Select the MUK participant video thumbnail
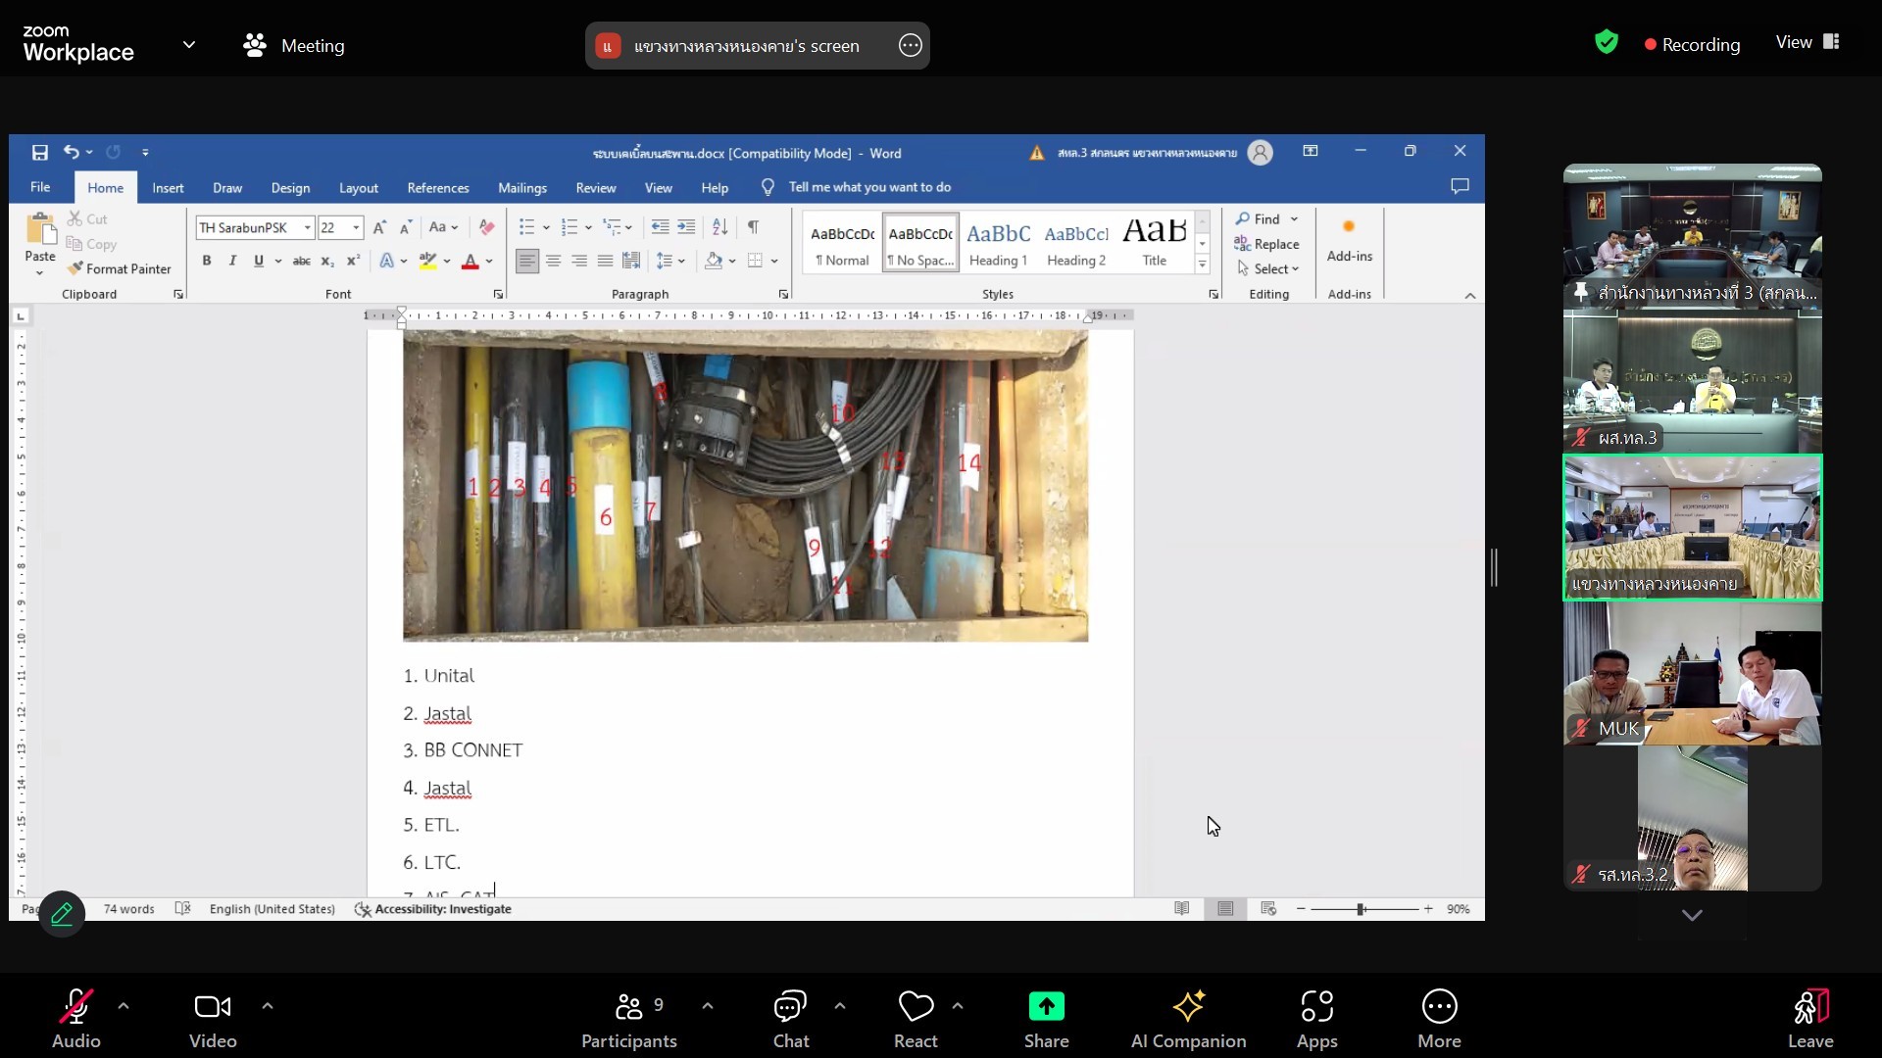The width and height of the screenshot is (1882, 1058). tap(1692, 674)
